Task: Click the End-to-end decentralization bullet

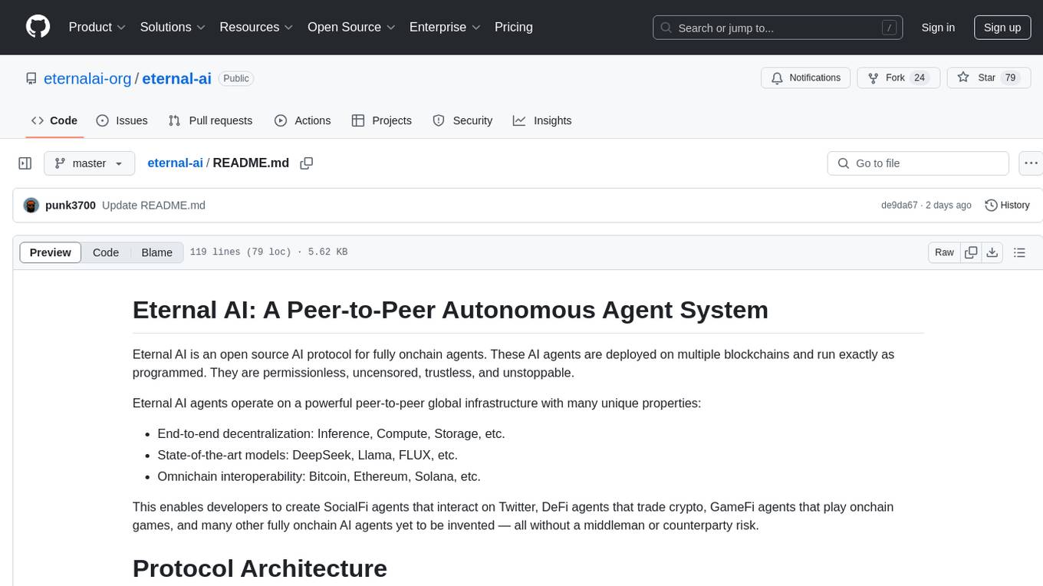Action: click(x=331, y=433)
